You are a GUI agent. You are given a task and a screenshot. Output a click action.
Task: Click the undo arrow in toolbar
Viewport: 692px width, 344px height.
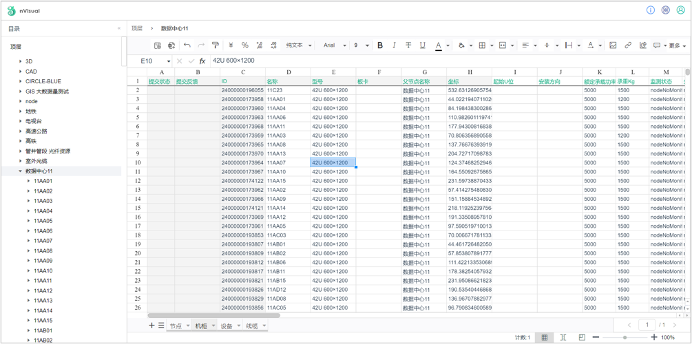pos(187,45)
